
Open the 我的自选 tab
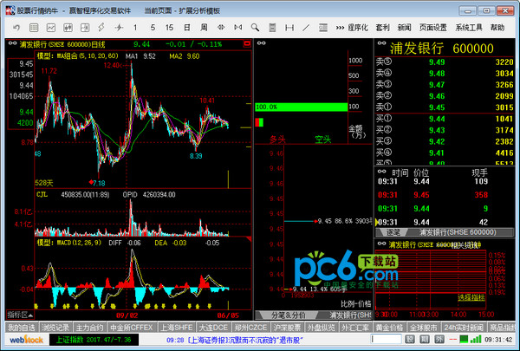(22, 328)
